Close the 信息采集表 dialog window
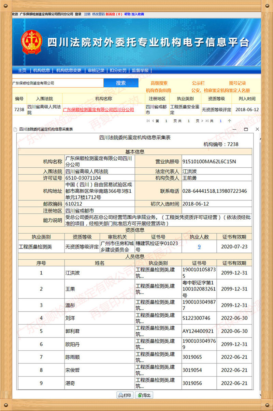Image resolution: width=273 pixels, height=411 pixels. coord(257,129)
